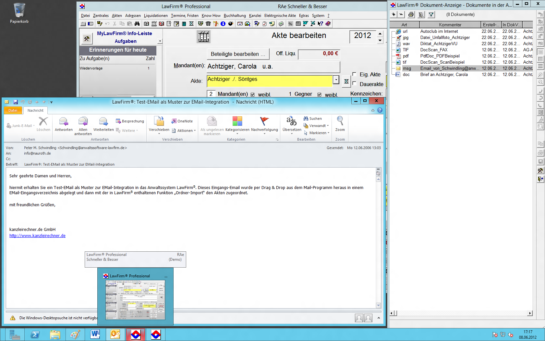Toggle the Dauerakte checkbox
This screenshot has width=545, height=341.
click(354, 84)
